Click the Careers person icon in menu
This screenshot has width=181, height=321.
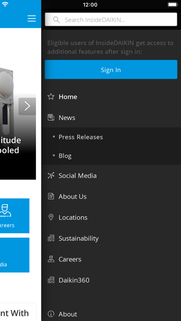(51, 259)
